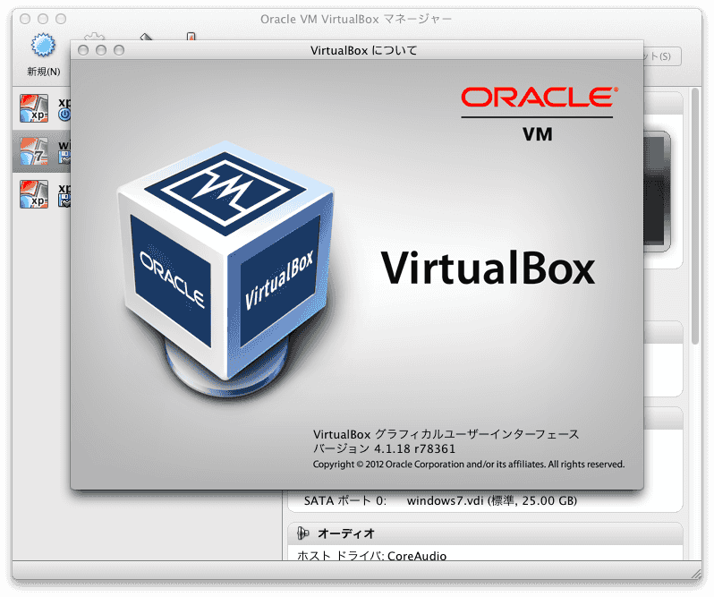Screen dimensions: 714x597
Task: Click the Oracle VM VirtualBox マネージャー window title
Action: (355, 19)
